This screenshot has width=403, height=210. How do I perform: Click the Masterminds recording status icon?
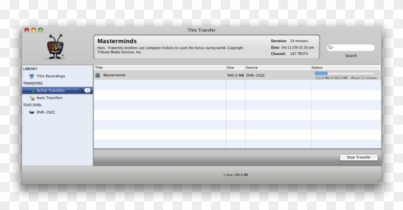[98, 75]
